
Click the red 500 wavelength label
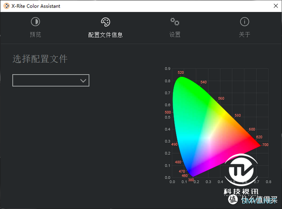(168, 112)
